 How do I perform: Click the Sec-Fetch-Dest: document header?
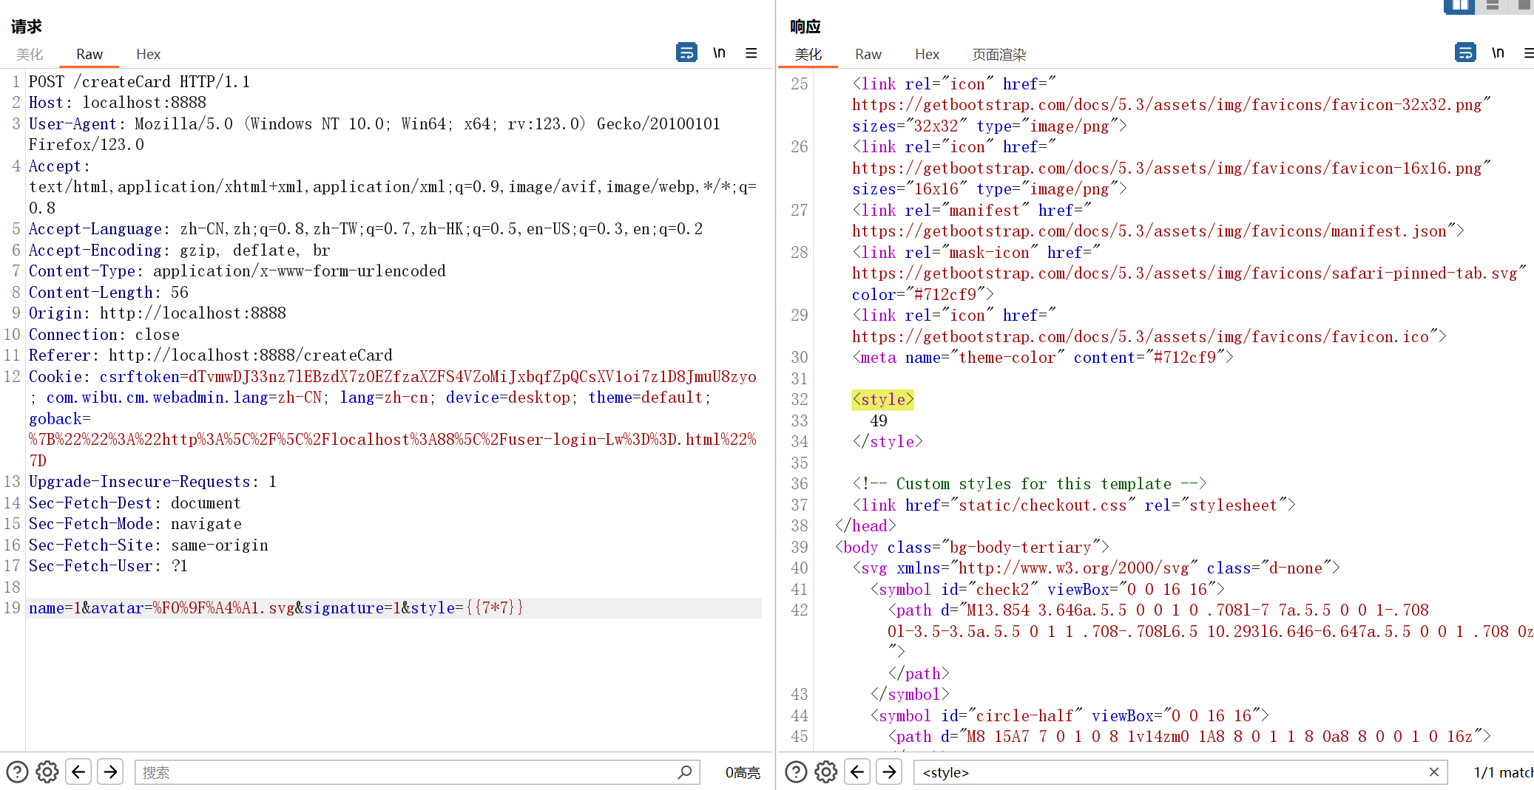click(135, 503)
